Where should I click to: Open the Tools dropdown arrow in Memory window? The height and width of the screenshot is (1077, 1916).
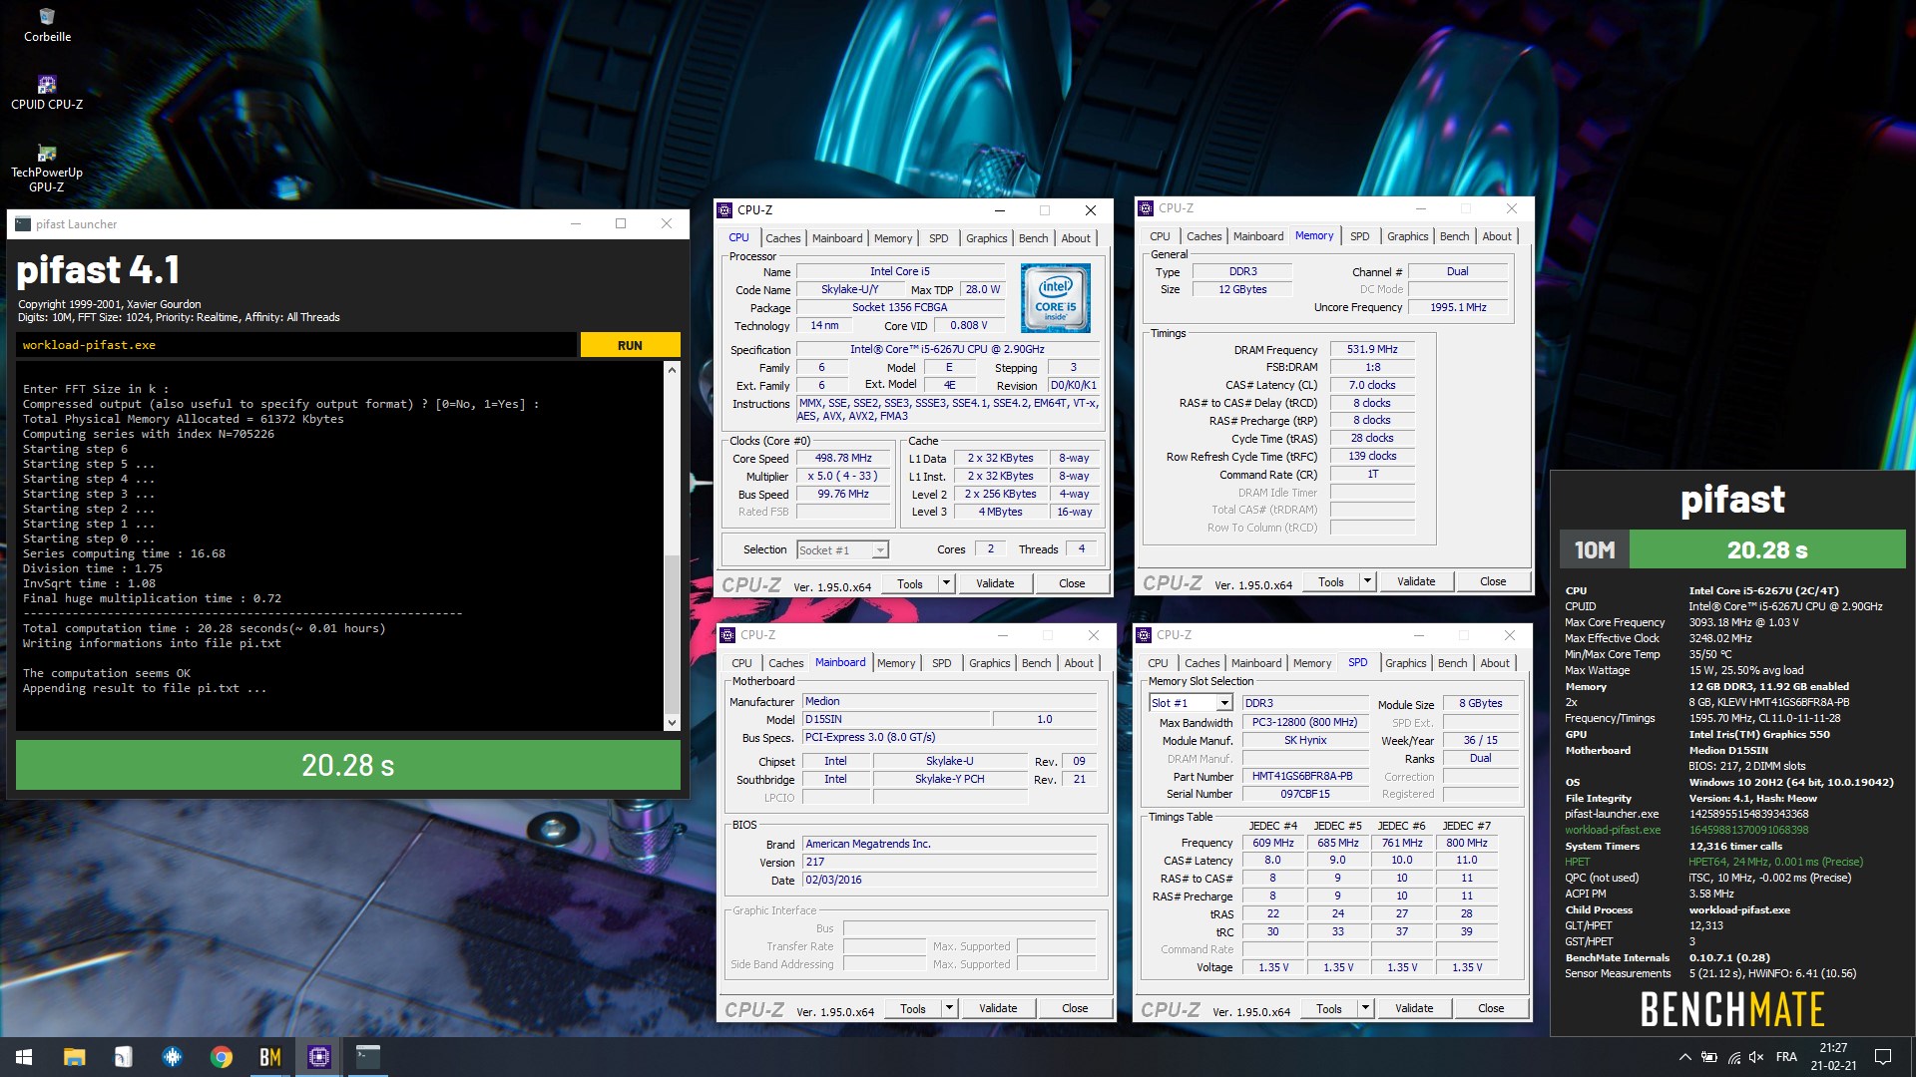click(1367, 581)
